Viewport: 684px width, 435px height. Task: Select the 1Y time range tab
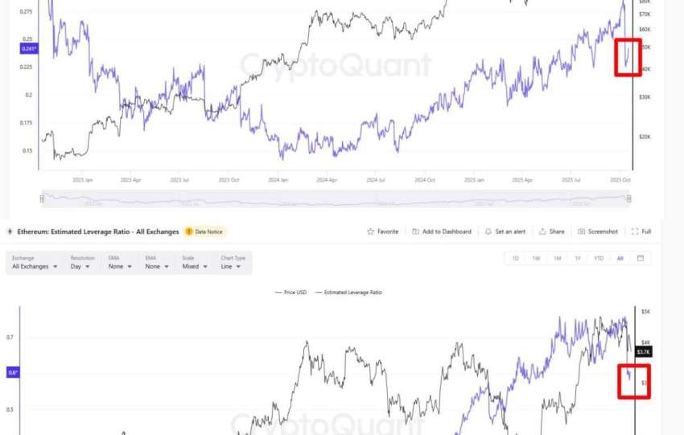click(x=578, y=258)
